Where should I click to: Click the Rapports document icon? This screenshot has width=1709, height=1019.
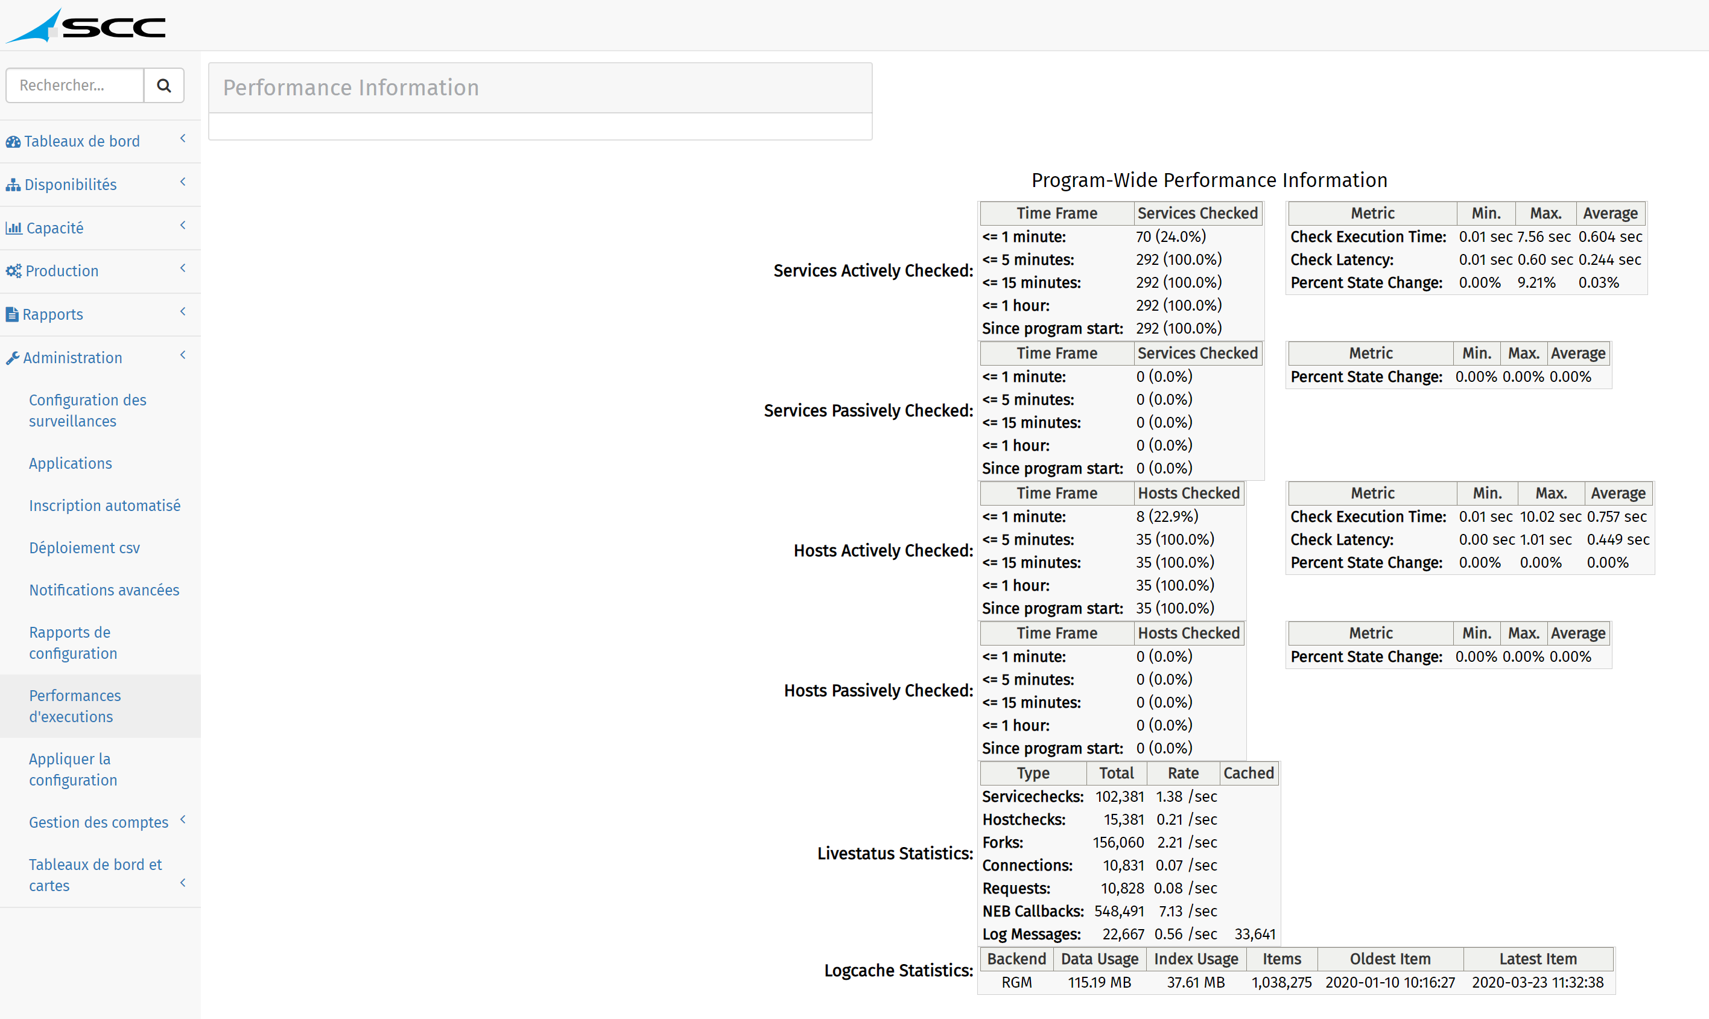[x=11, y=314]
